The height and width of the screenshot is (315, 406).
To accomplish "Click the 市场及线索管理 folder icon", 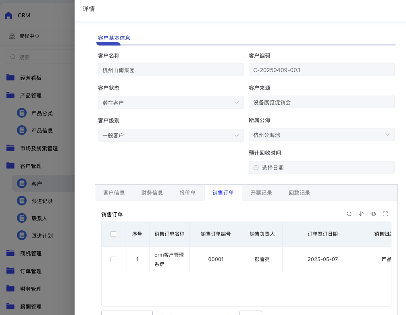I will click(x=10, y=148).
